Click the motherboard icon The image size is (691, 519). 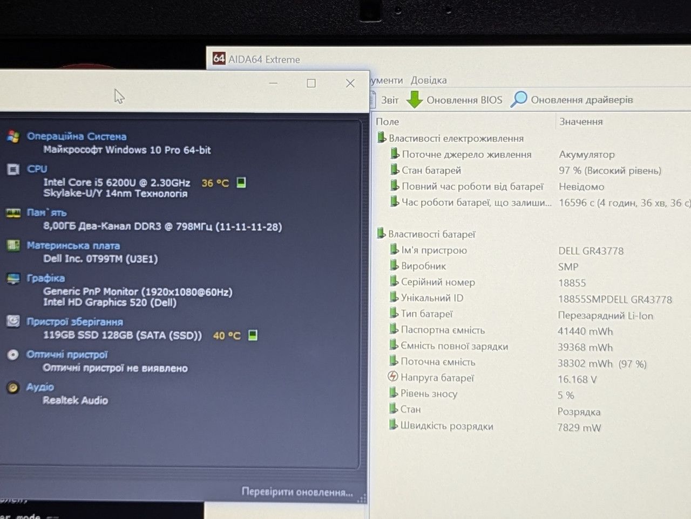(x=13, y=246)
